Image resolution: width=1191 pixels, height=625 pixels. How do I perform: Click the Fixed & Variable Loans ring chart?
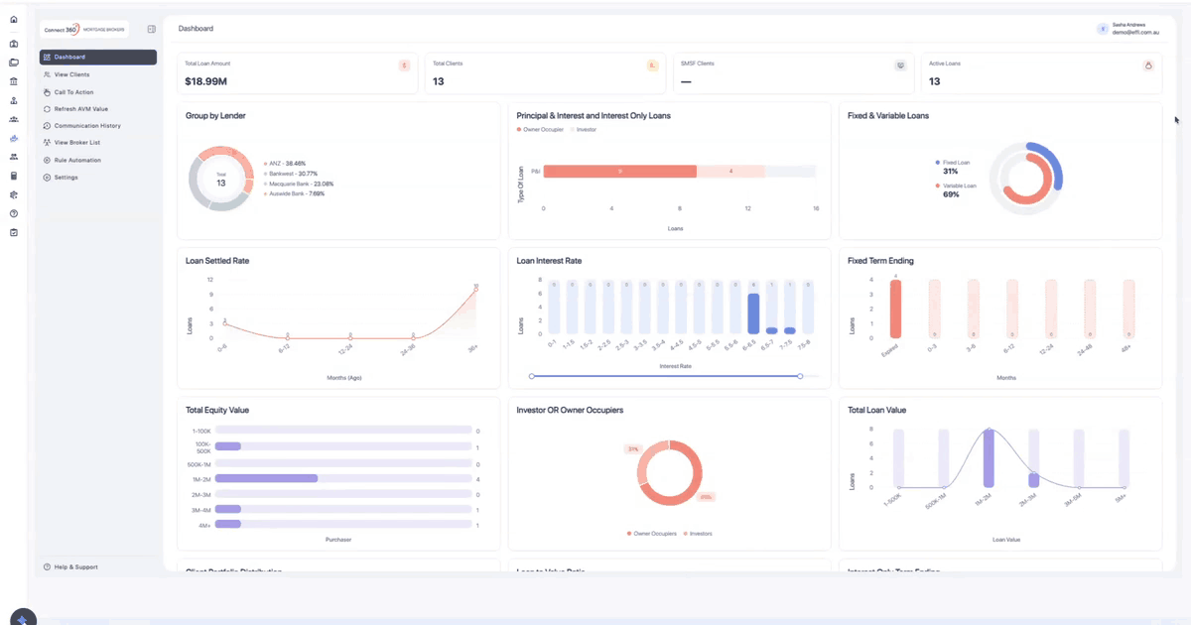pyautogui.click(x=1027, y=180)
